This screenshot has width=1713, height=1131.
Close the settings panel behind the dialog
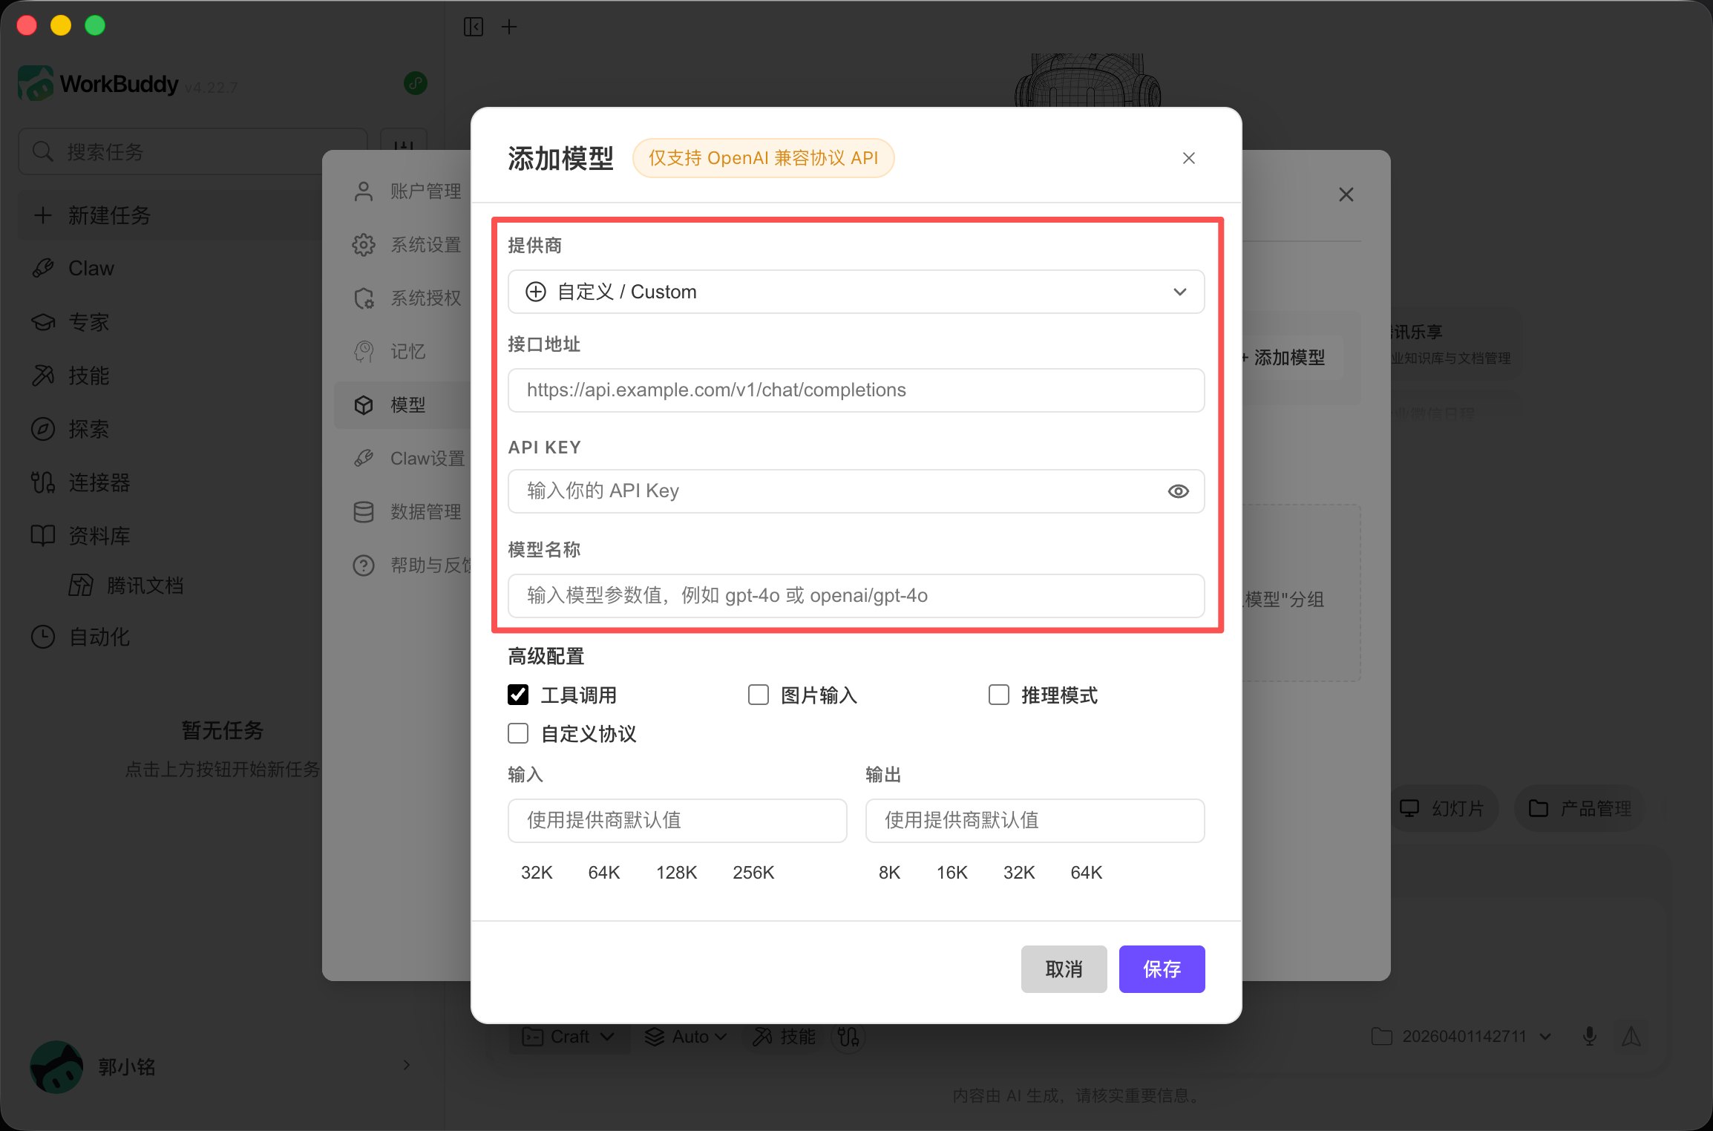tap(1346, 194)
